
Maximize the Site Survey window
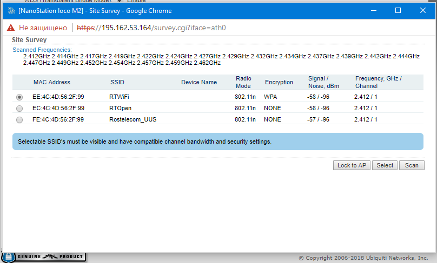coord(398,11)
